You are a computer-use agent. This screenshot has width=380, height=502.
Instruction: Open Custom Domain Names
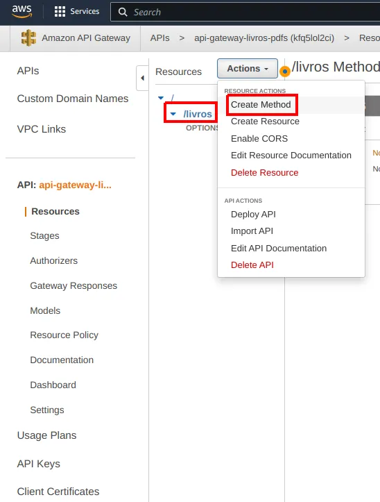click(73, 99)
